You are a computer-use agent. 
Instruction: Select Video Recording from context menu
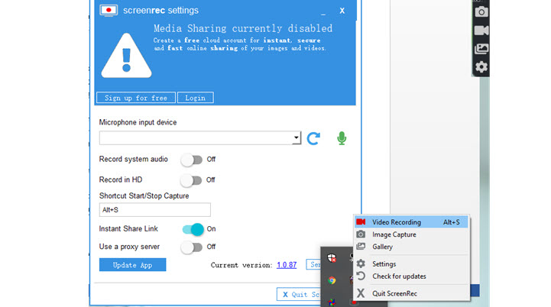coord(411,222)
